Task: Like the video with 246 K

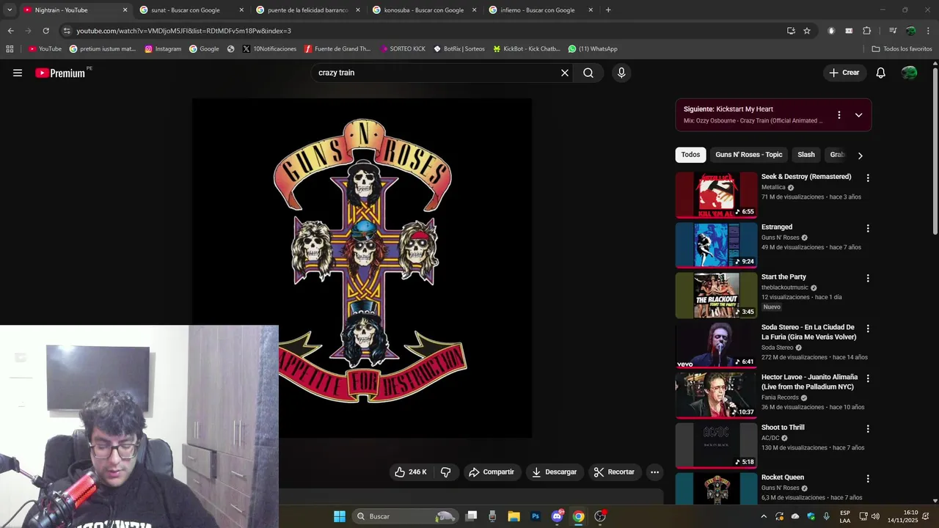Action: pyautogui.click(x=411, y=472)
